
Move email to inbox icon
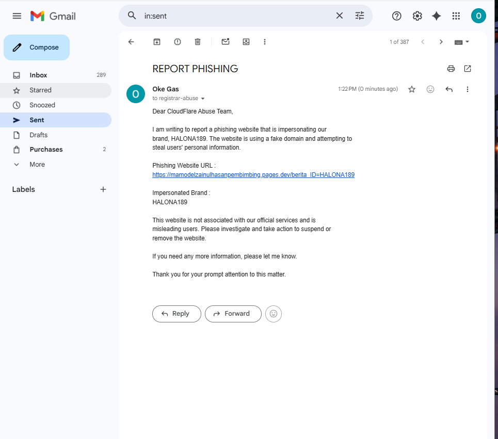click(x=246, y=42)
